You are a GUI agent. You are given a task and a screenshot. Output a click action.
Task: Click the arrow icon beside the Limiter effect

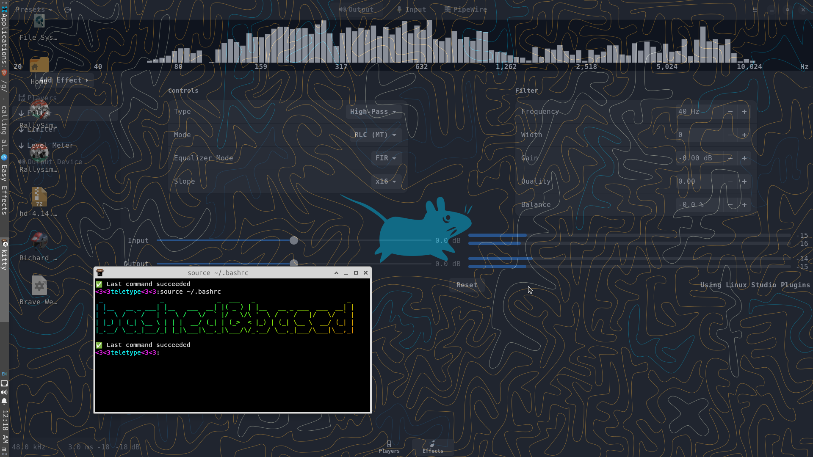pos(21,129)
